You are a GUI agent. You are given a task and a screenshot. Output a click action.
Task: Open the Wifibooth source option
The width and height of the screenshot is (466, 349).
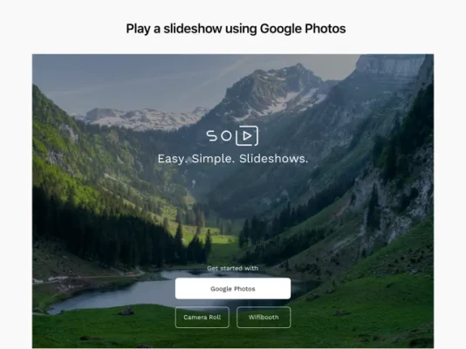click(264, 318)
